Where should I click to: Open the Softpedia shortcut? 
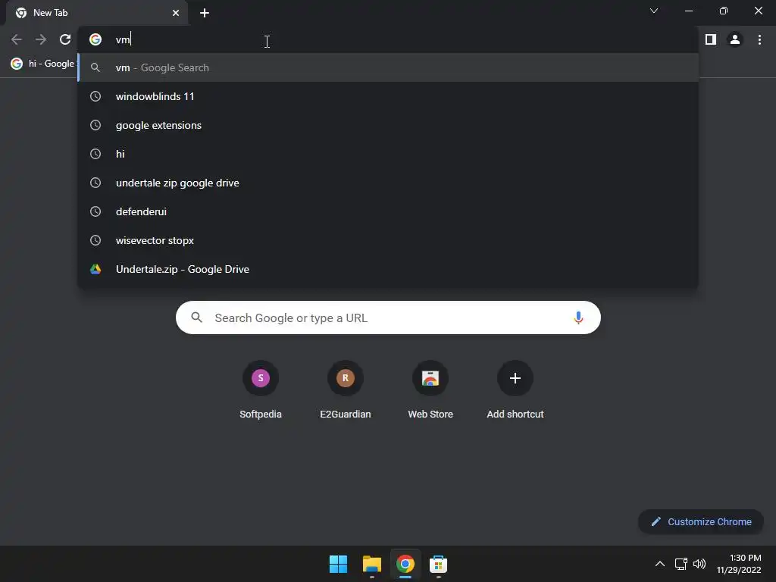point(261,391)
